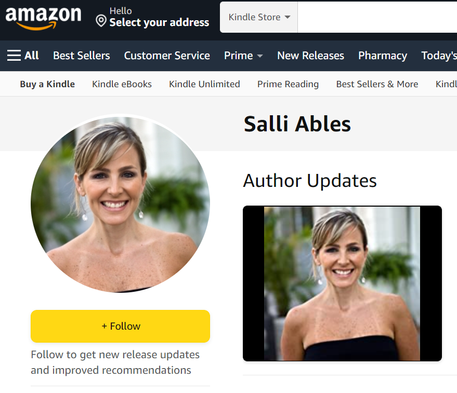Open Prime Reading tab
Viewport: 457px width, 393px height.
pyautogui.click(x=288, y=84)
